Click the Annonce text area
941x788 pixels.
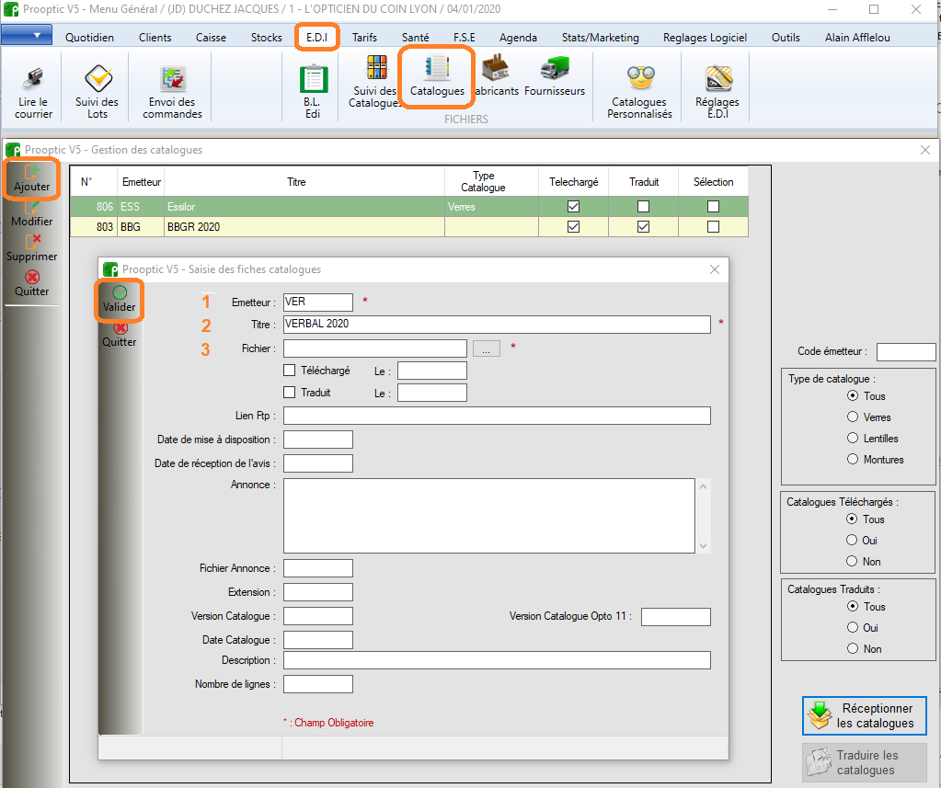(489, 516)
